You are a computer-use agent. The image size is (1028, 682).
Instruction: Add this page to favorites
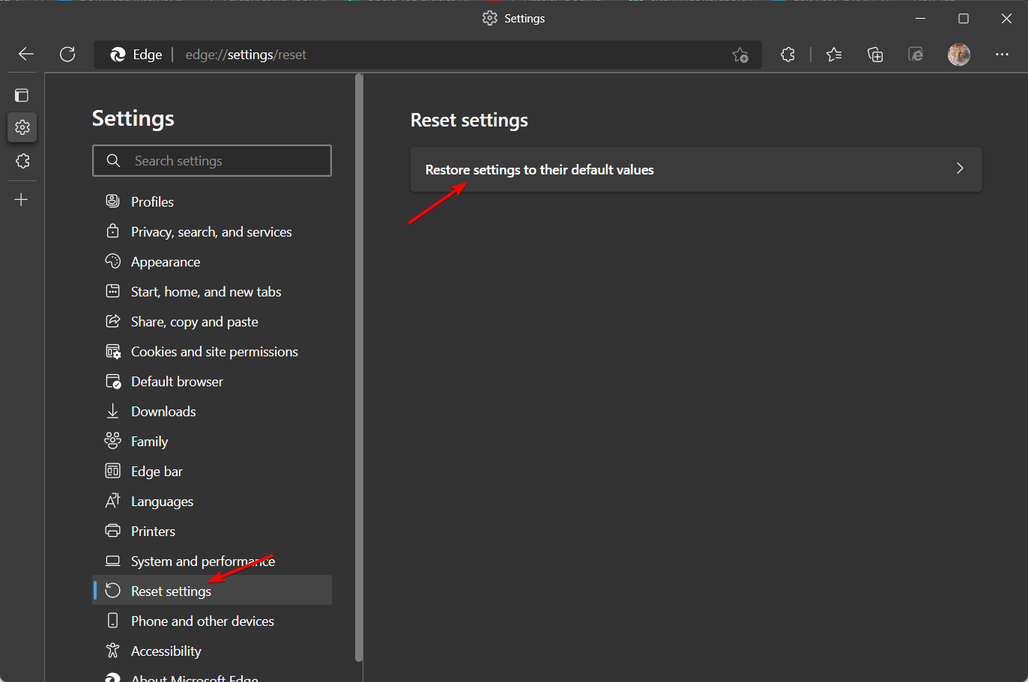point(740,55)
